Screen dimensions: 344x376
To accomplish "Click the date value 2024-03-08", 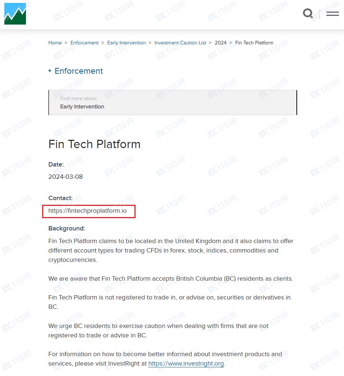I will tap(66, 177).
